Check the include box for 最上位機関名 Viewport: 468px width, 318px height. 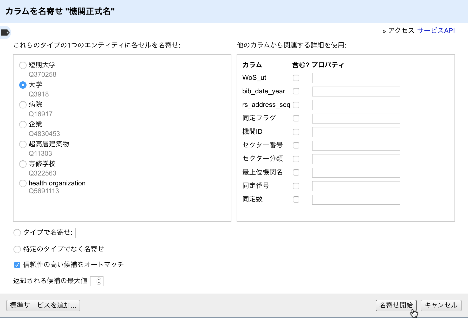click(296, 172)
